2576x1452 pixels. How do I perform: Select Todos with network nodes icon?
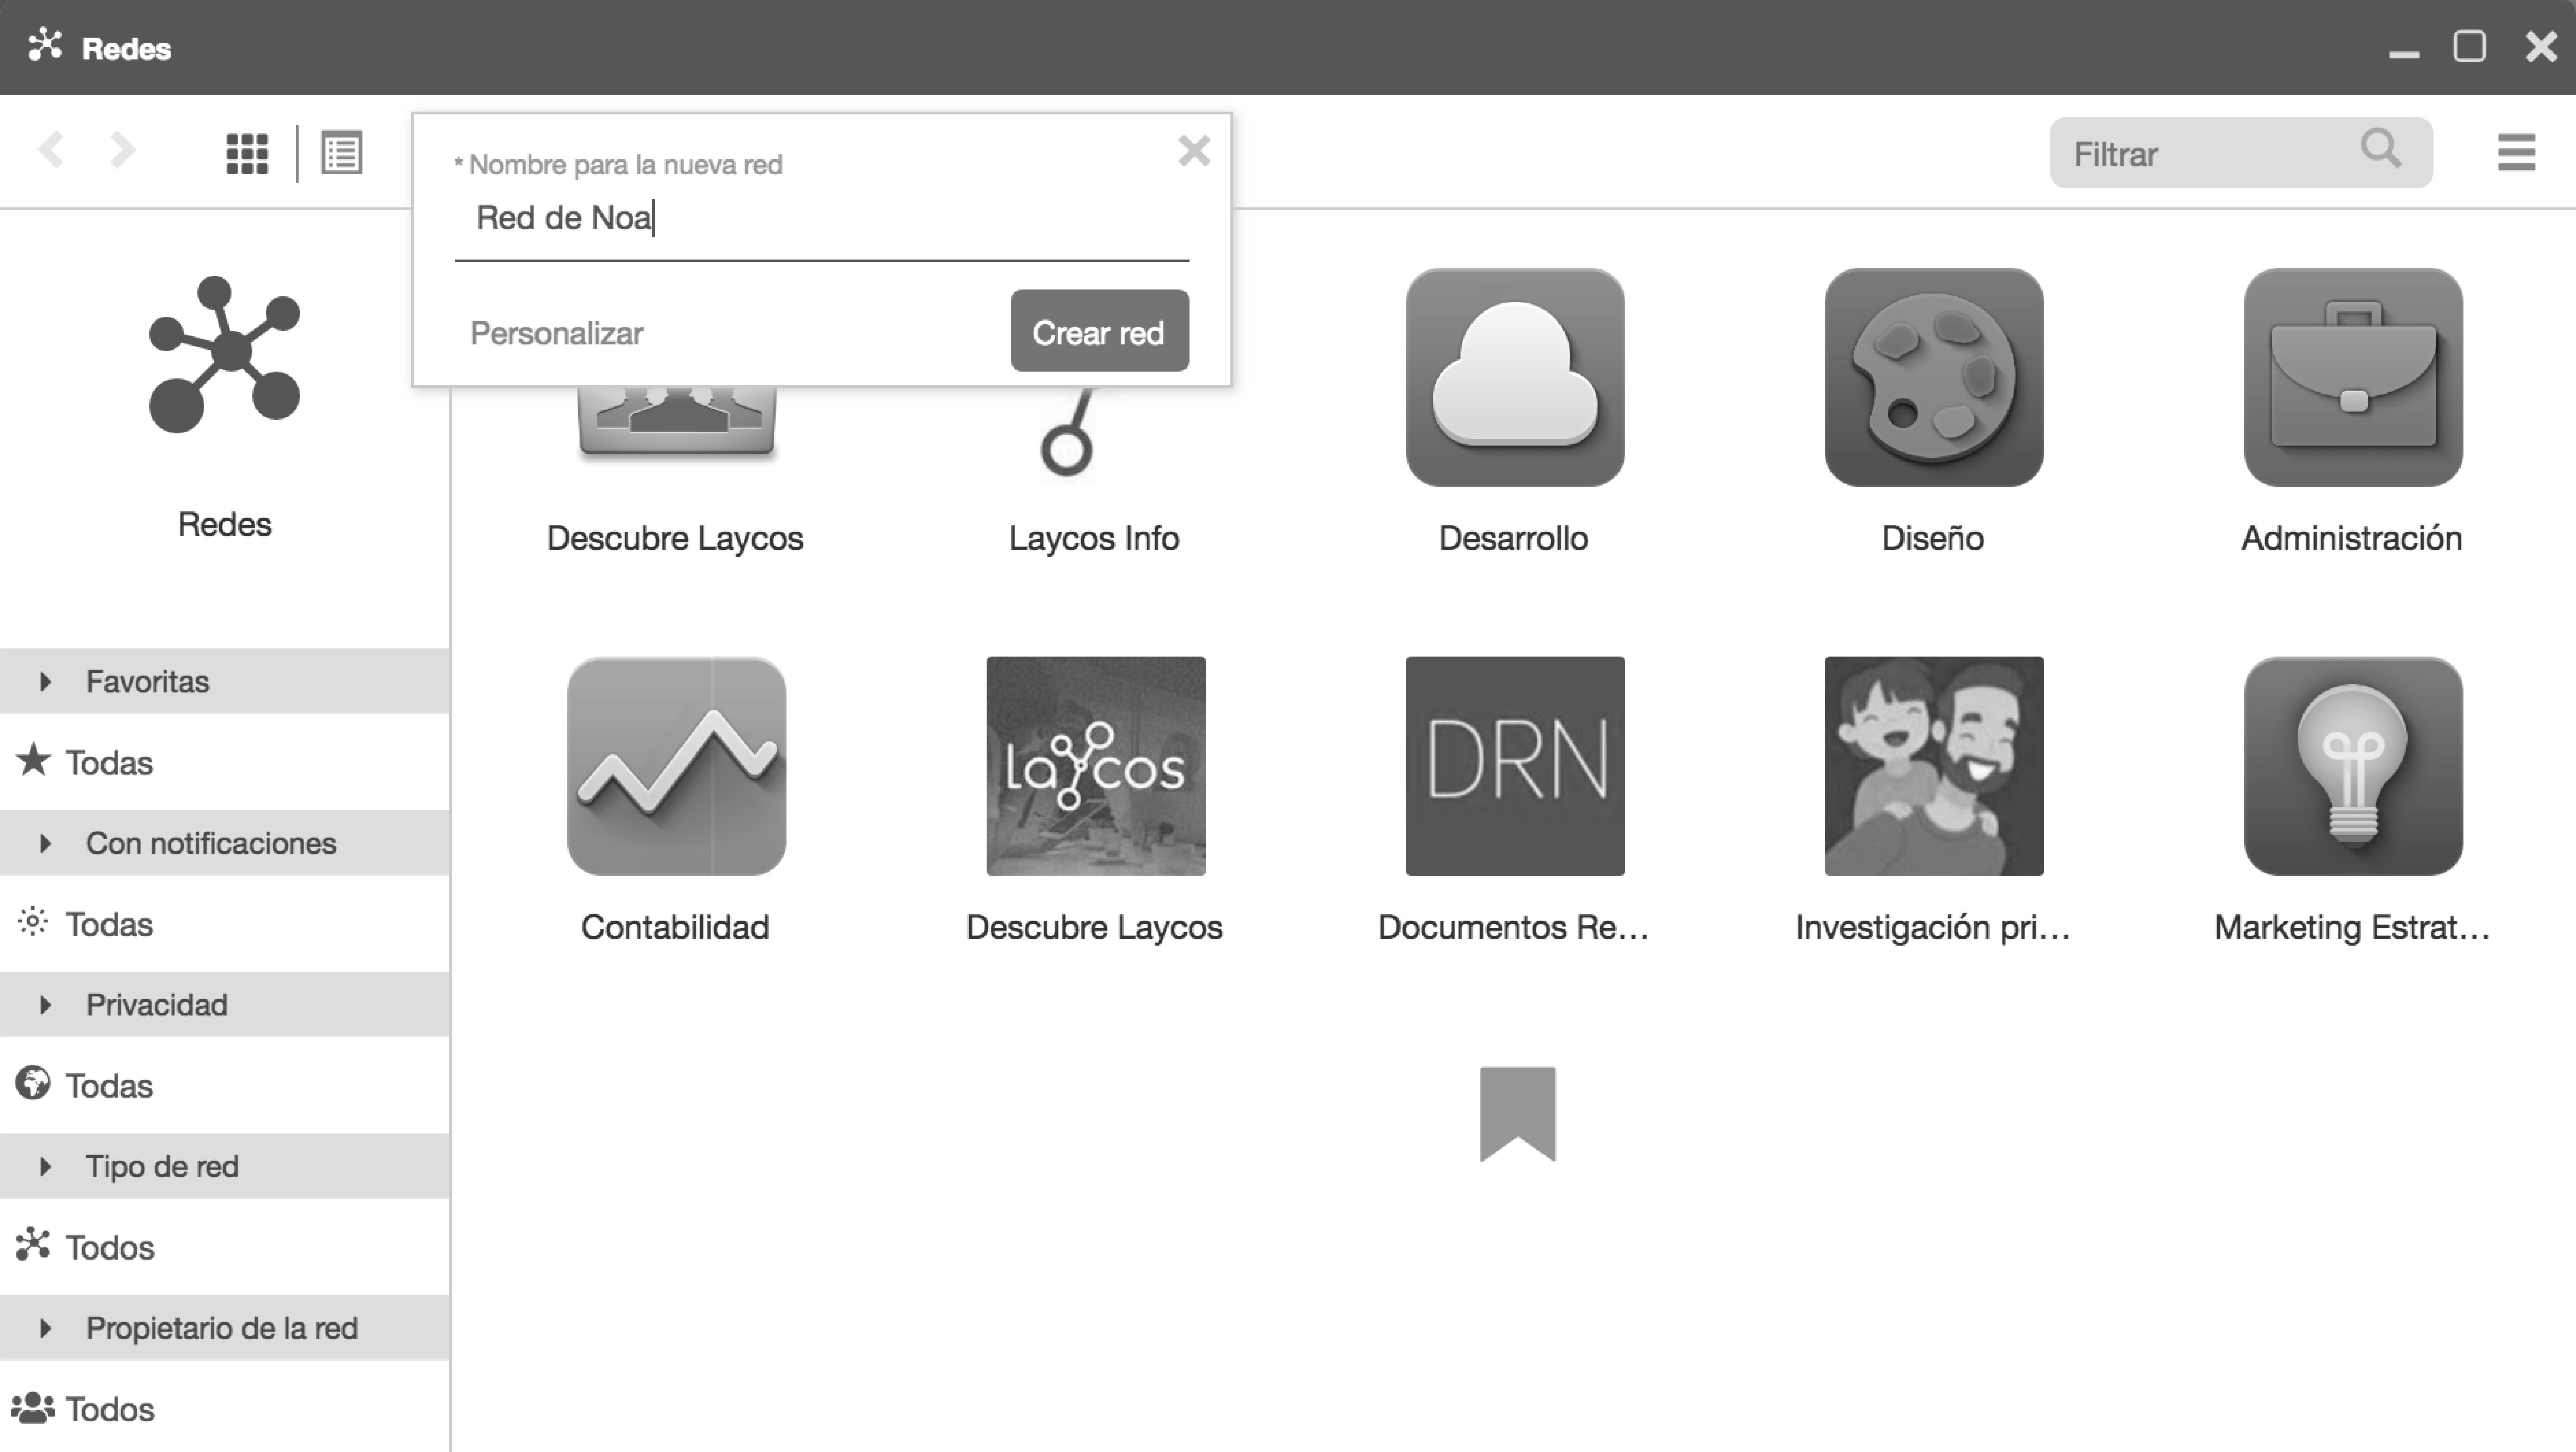tap(225, 1247)
